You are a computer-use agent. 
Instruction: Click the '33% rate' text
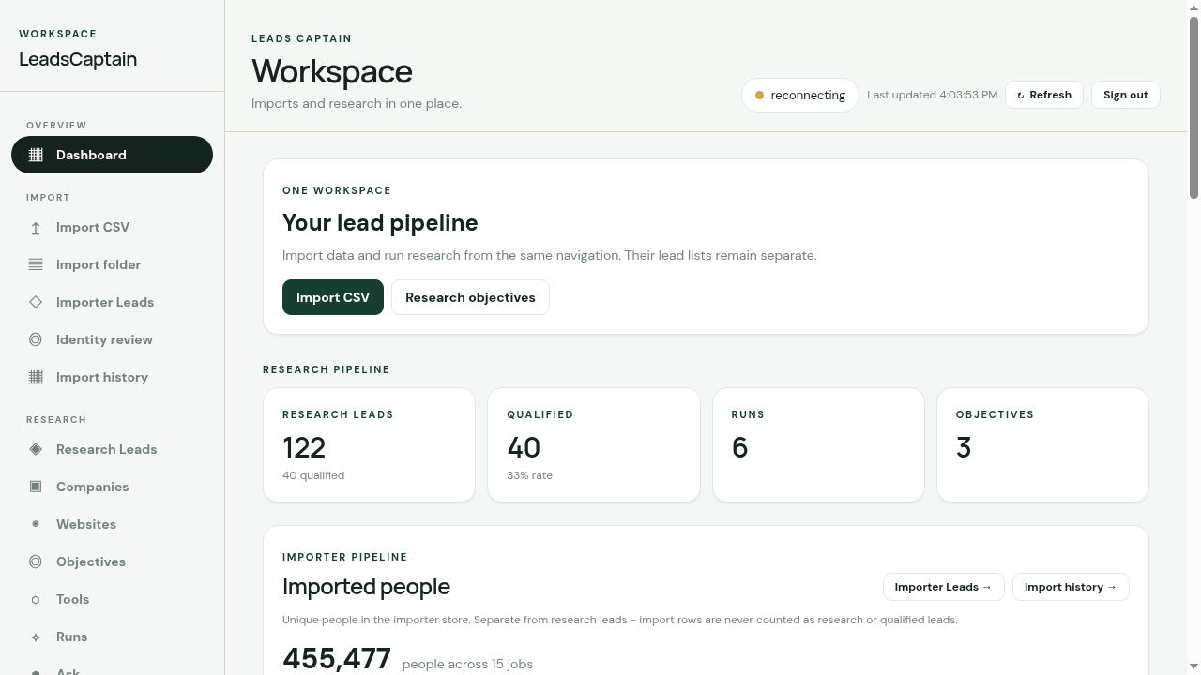tap(529, 475)
